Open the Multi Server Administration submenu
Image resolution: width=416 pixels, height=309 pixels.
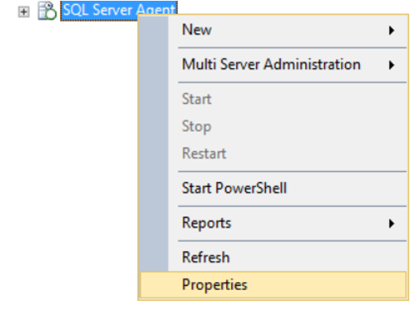274,64
